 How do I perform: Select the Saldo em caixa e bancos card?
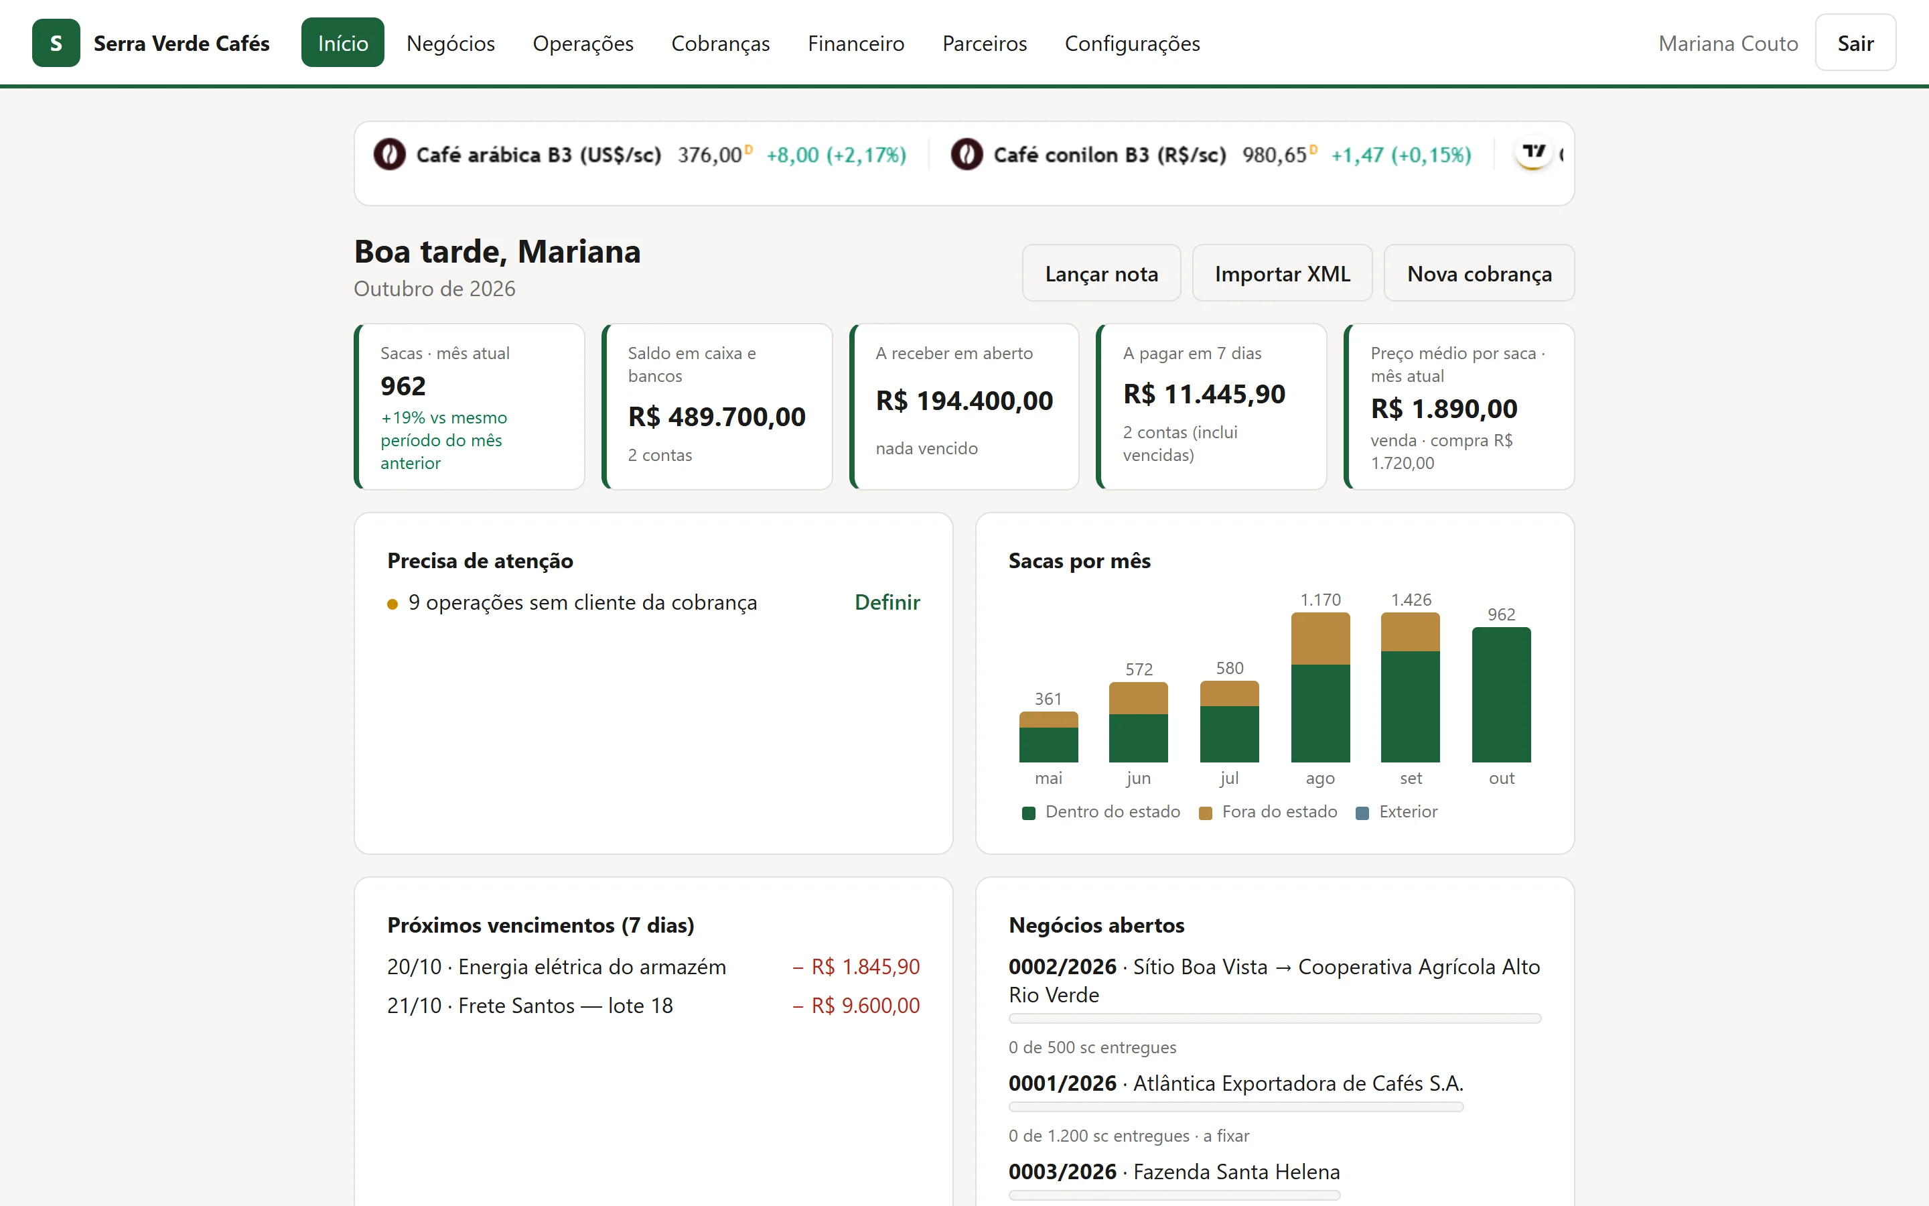pos(717,407)
